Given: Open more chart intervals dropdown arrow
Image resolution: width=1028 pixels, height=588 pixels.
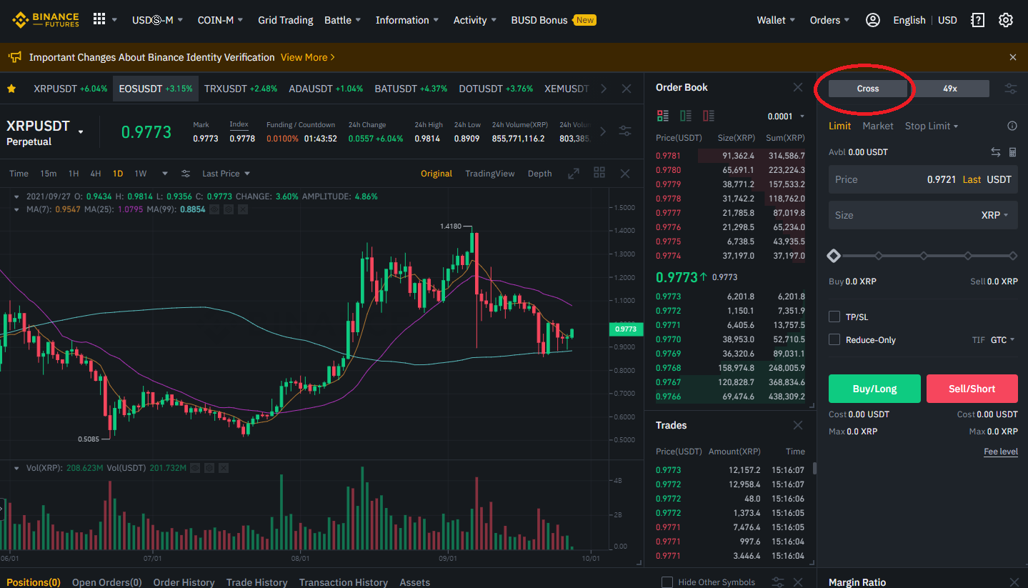Looking at the screenshot, I should [x=165, y=174].
